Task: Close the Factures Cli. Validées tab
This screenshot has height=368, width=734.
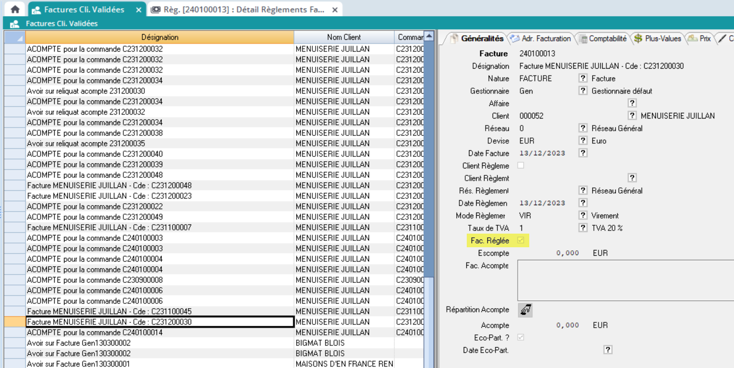Action: coord(139,9)
